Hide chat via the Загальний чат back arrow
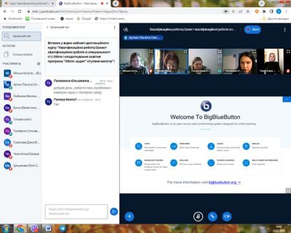The image size is (291, 233). pyautogui.click(x=58, y=27)
